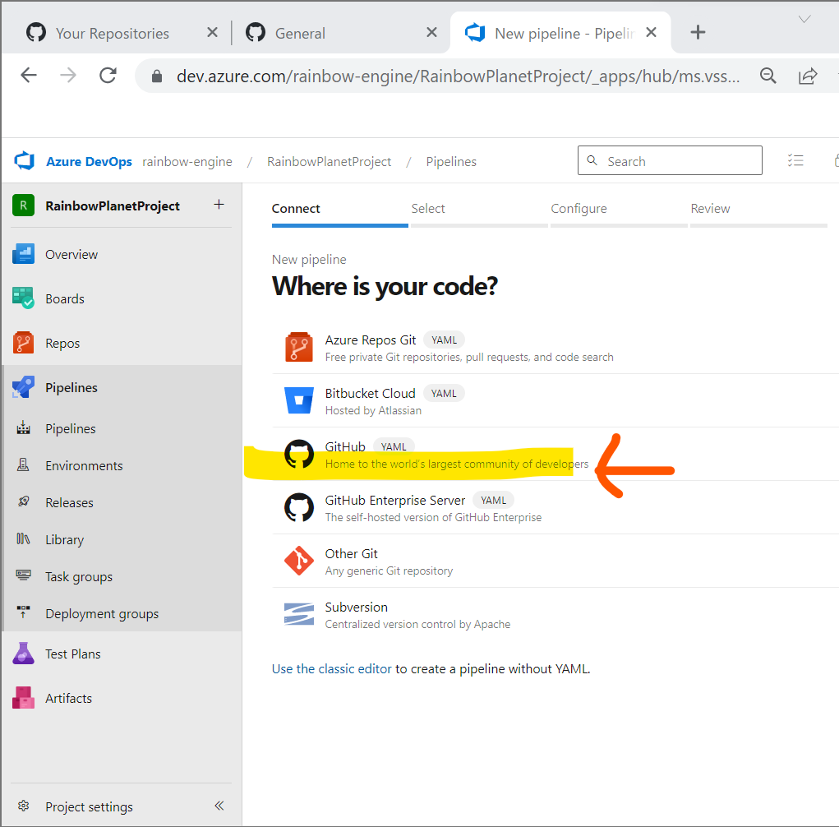Click the Pipelines breadcrumb link

(x=451, y=161)
